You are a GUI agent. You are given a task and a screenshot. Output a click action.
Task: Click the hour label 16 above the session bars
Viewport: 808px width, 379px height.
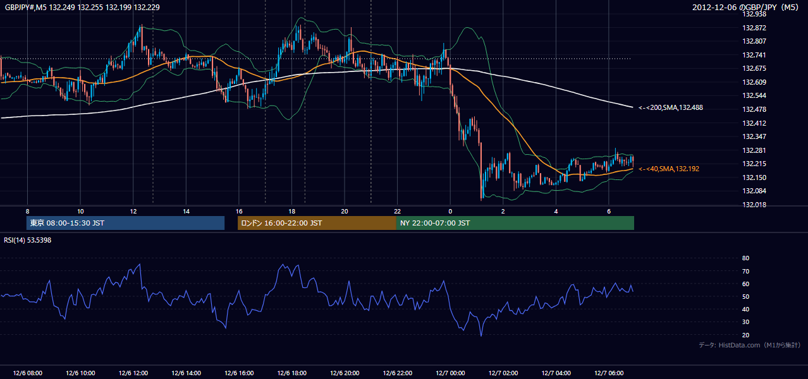[x=238, y=211]
